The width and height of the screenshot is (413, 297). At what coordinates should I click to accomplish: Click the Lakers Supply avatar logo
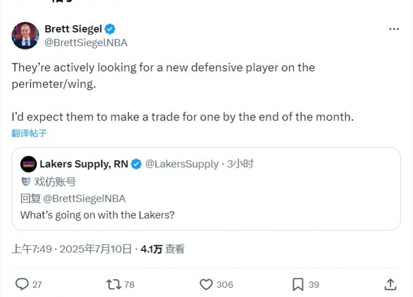(29, 164)
